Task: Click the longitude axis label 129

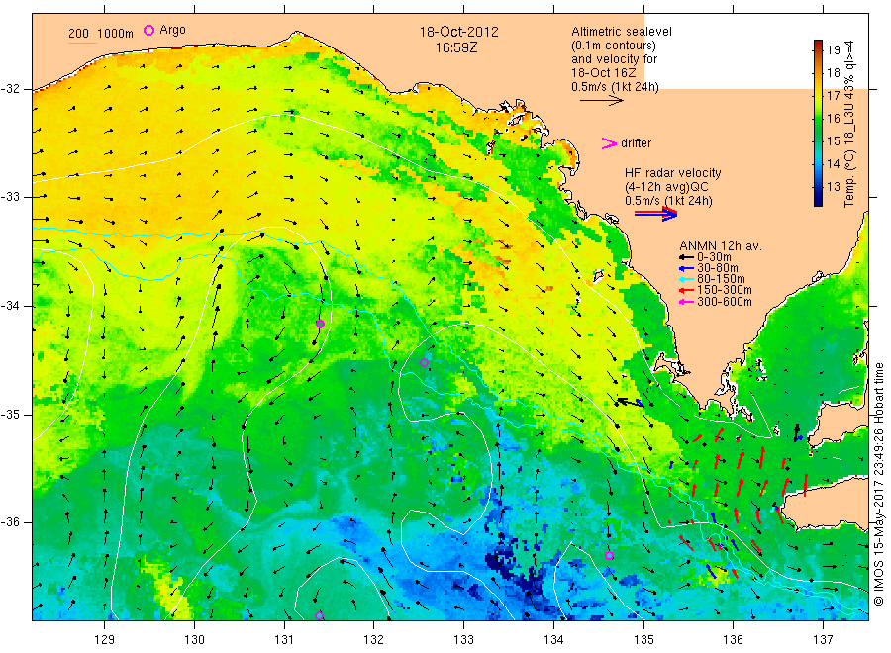Action: tap(105, 640)
